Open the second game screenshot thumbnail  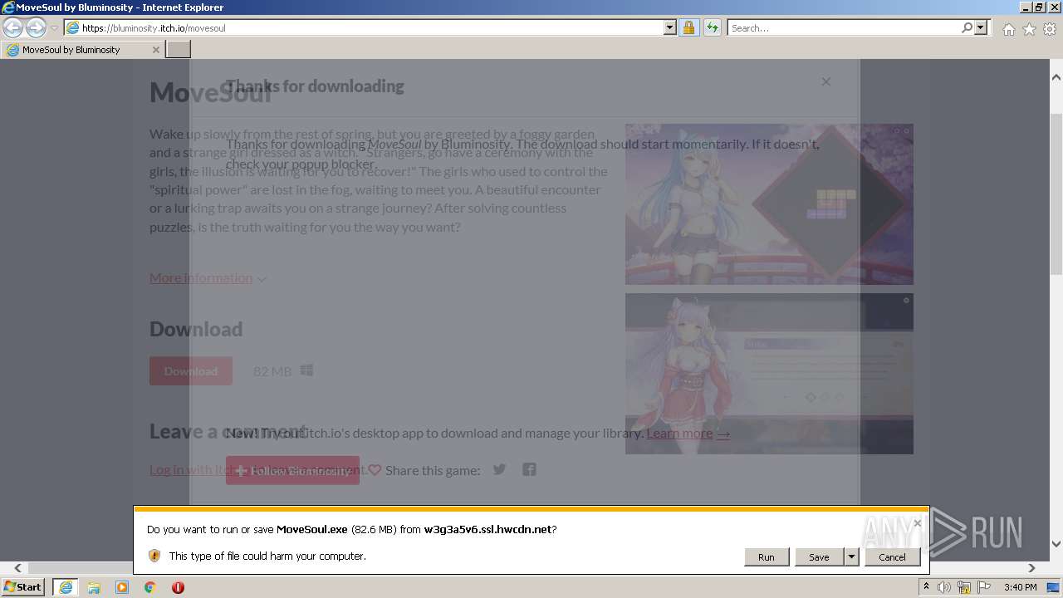pos(769,374)
